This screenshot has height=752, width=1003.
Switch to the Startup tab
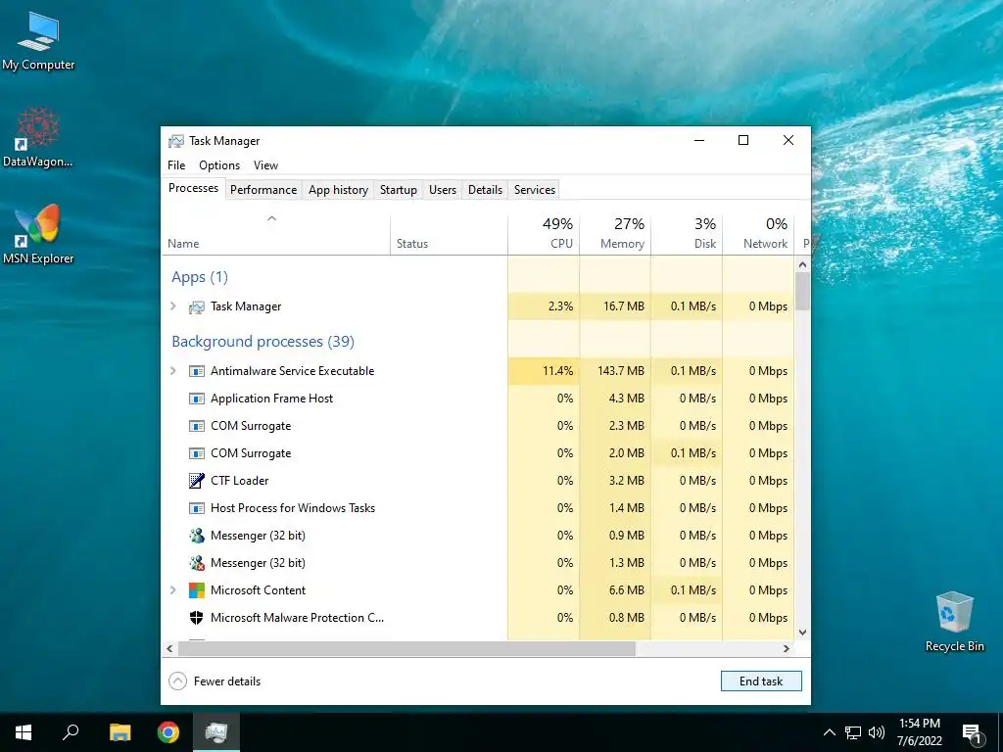tap(399, 190)
